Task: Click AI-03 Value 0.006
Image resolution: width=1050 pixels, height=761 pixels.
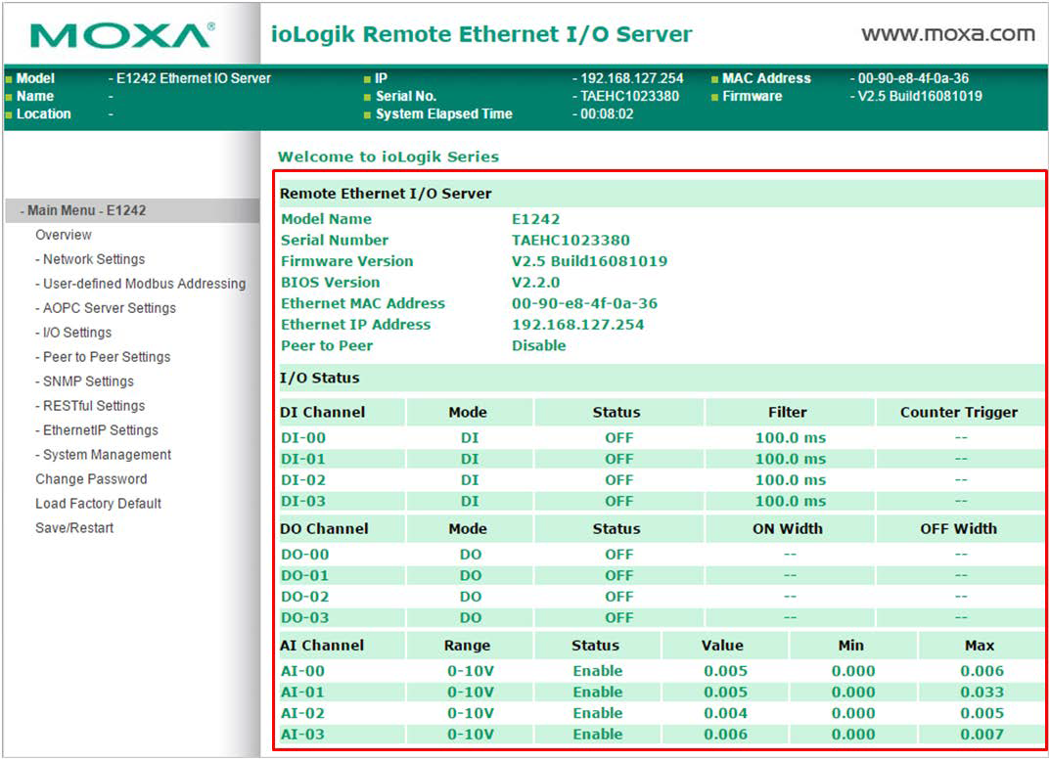Action: [x=725, y=735]
